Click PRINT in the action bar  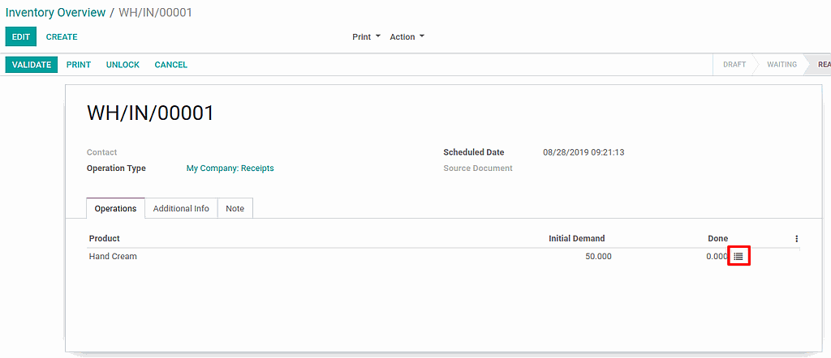79,65
